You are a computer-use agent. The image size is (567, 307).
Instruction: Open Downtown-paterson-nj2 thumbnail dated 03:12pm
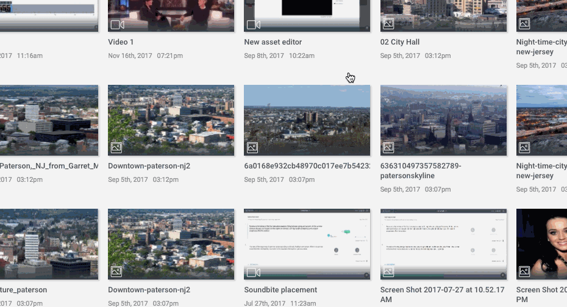171,120
